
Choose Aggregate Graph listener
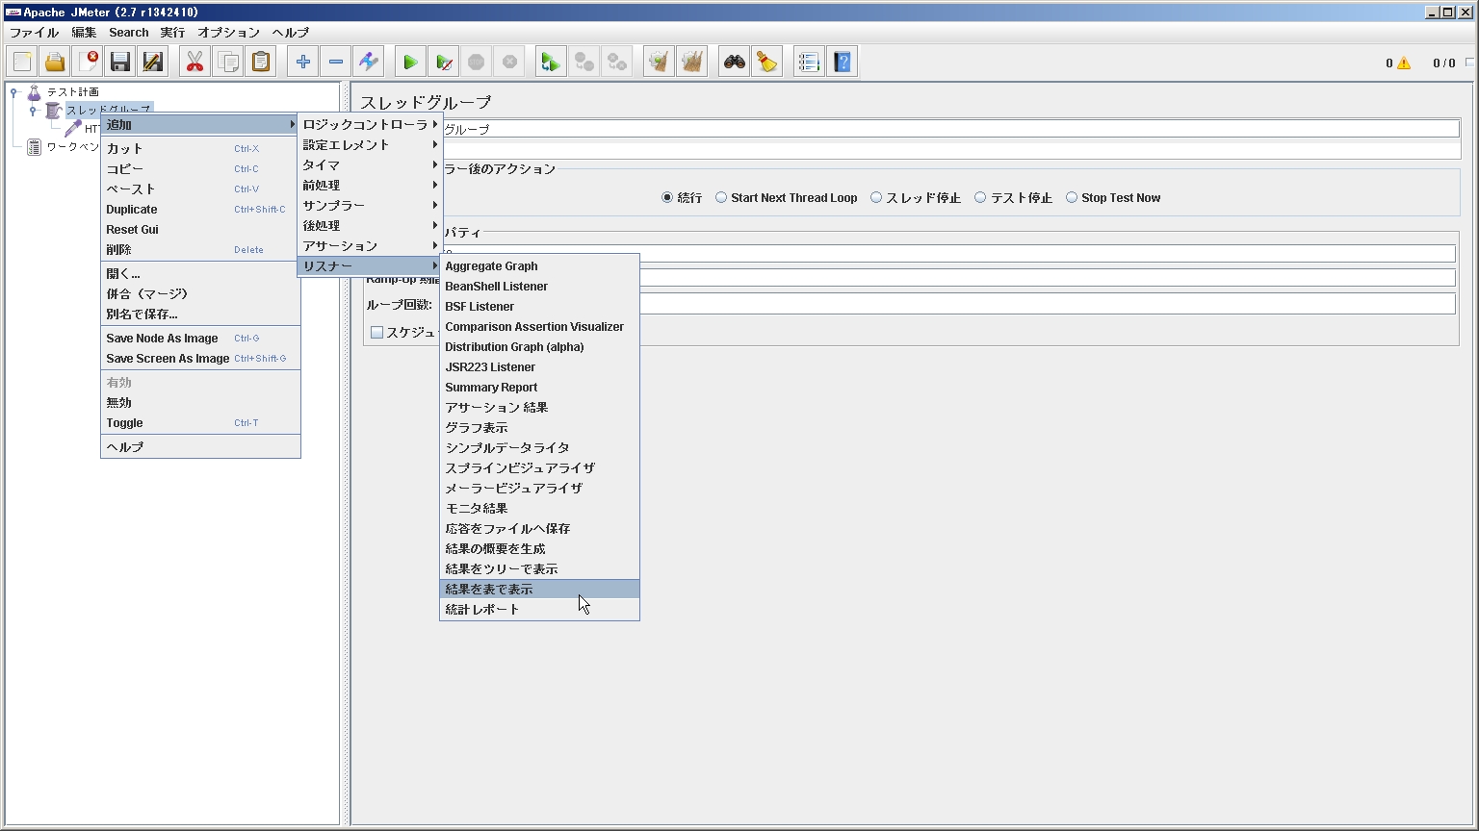(539, 266)
